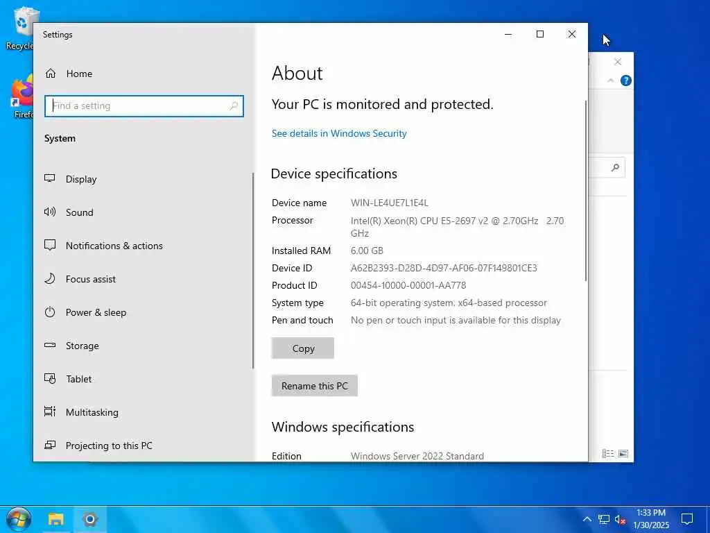Close the background window behind Settings
Viewport: 710px width, 533px height.
(x=618, y=62)
